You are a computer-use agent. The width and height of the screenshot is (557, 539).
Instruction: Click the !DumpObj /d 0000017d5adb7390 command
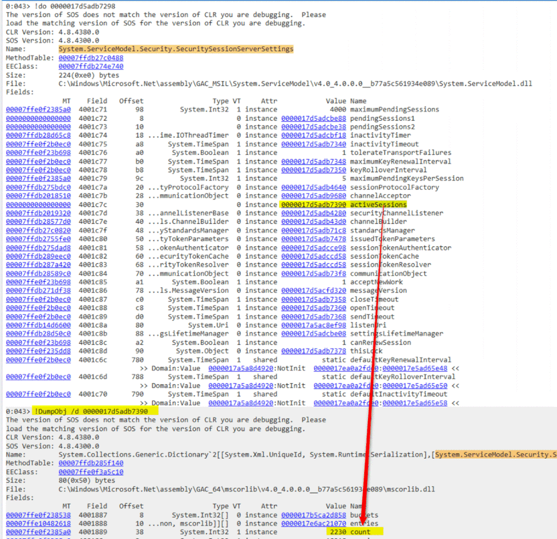point(91,411)
